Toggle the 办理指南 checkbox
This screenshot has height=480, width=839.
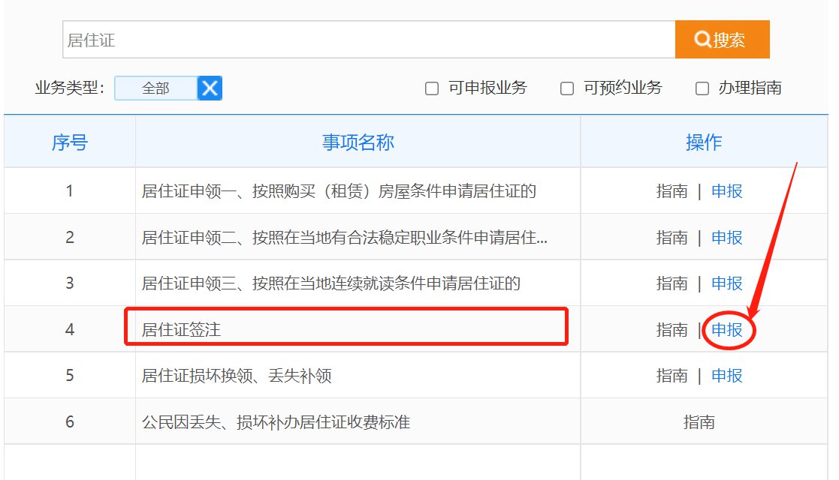[702, 88]
